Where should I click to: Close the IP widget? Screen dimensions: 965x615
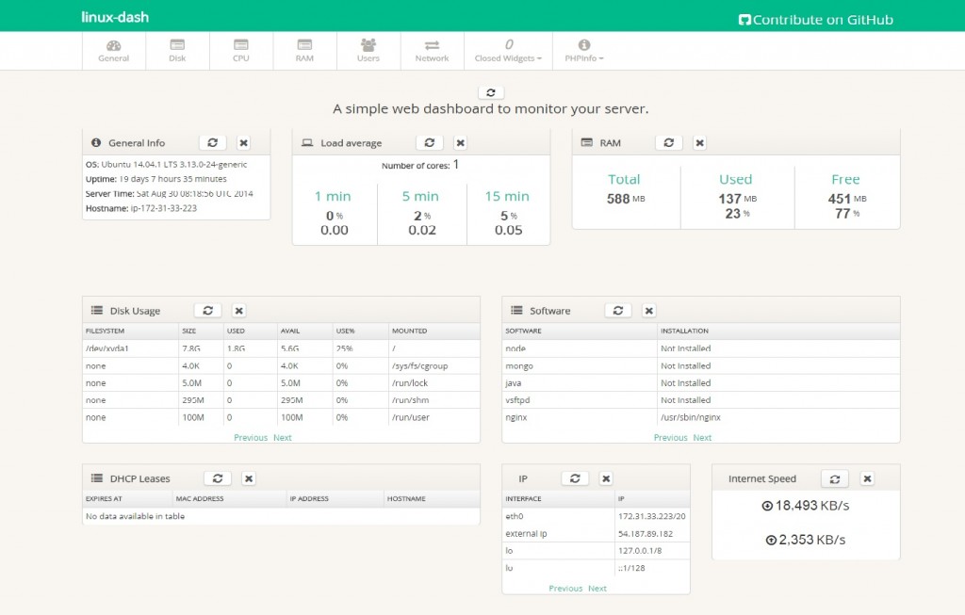click(x=606, y=478)
